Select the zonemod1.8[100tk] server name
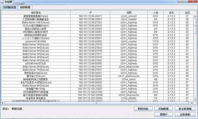 click(x=36, y=41)
